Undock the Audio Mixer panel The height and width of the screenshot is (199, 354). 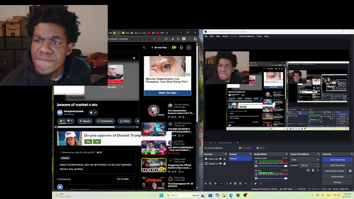(x=287, y=154)
